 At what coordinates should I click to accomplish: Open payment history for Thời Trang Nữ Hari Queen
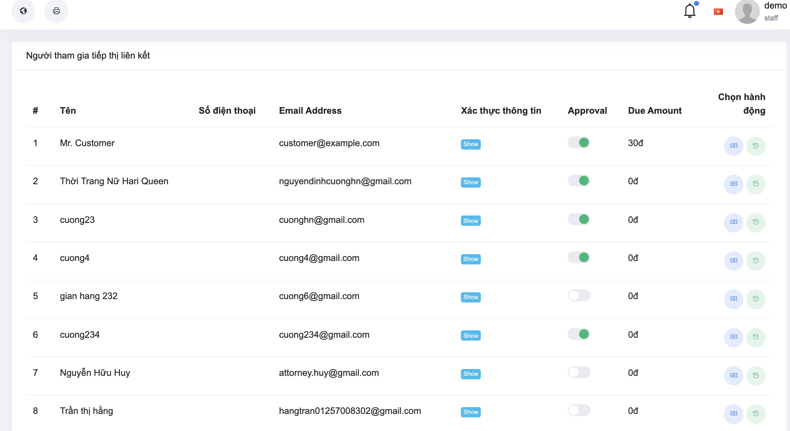coord(756,184)
